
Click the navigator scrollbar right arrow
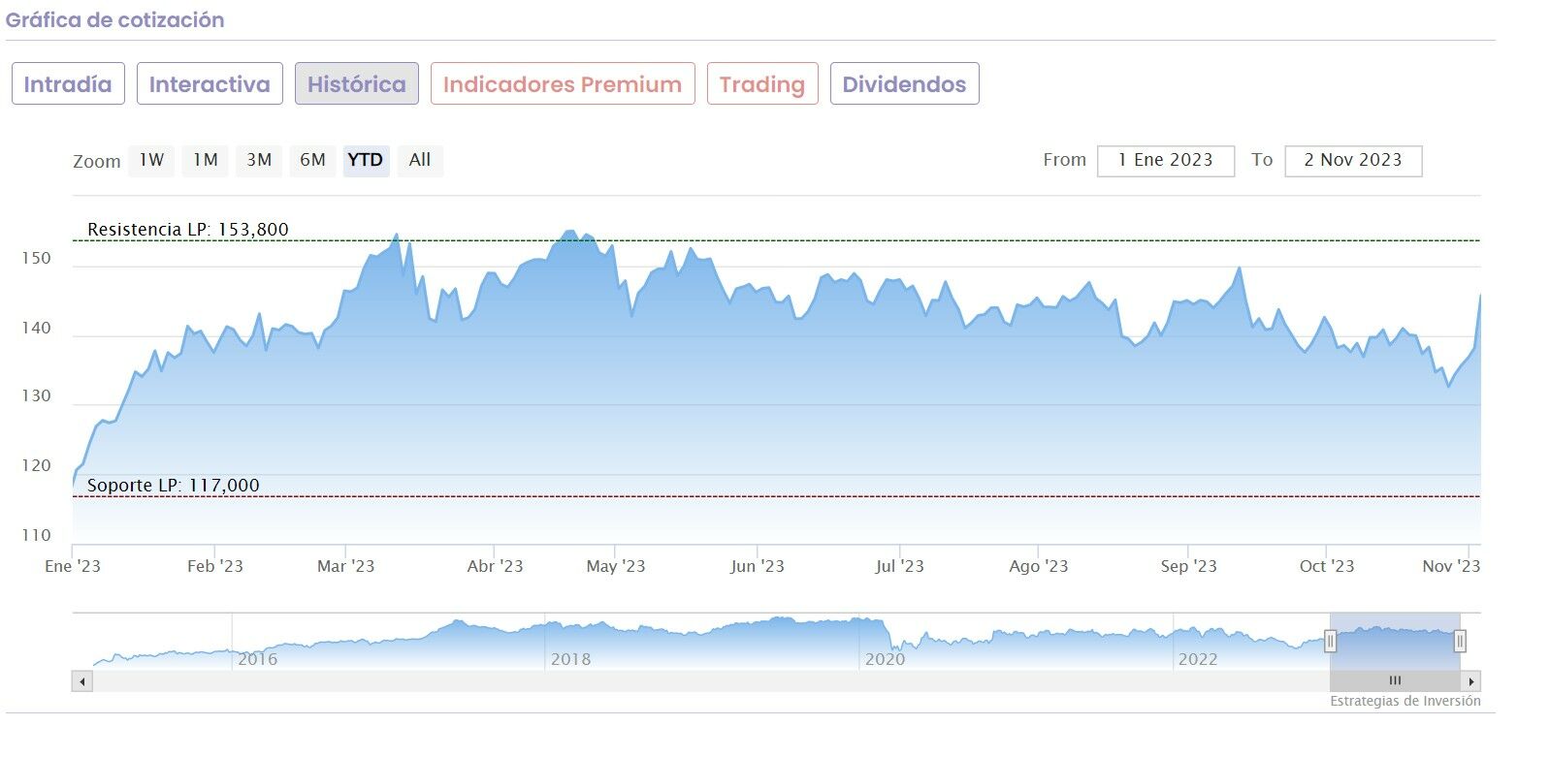coord(1471,681)
